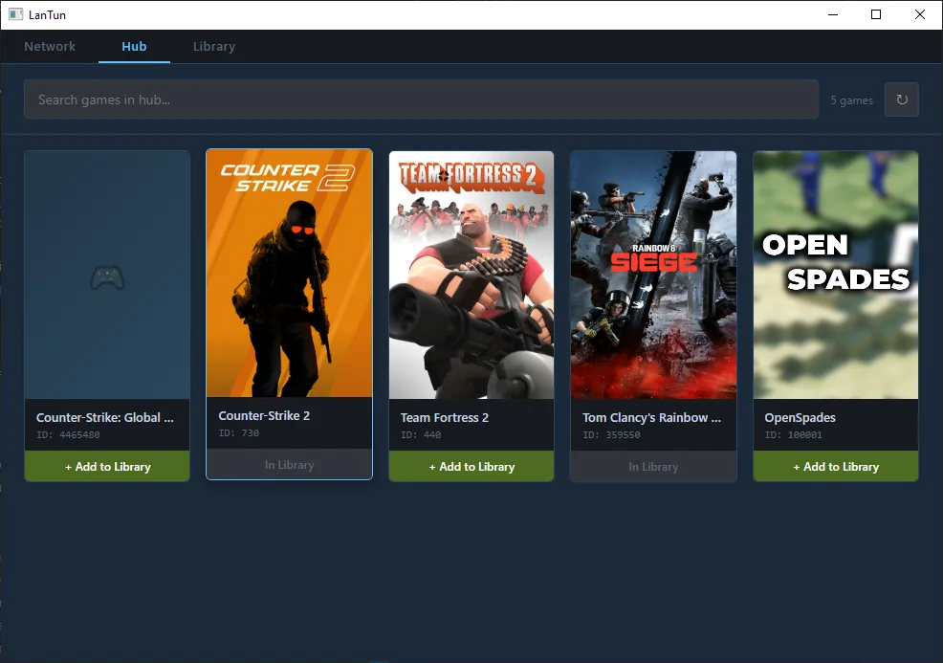The height and width of the screenshot is (663, 943).
Task: Click the ID: 100001 label
Action: (x=793, y=435)
